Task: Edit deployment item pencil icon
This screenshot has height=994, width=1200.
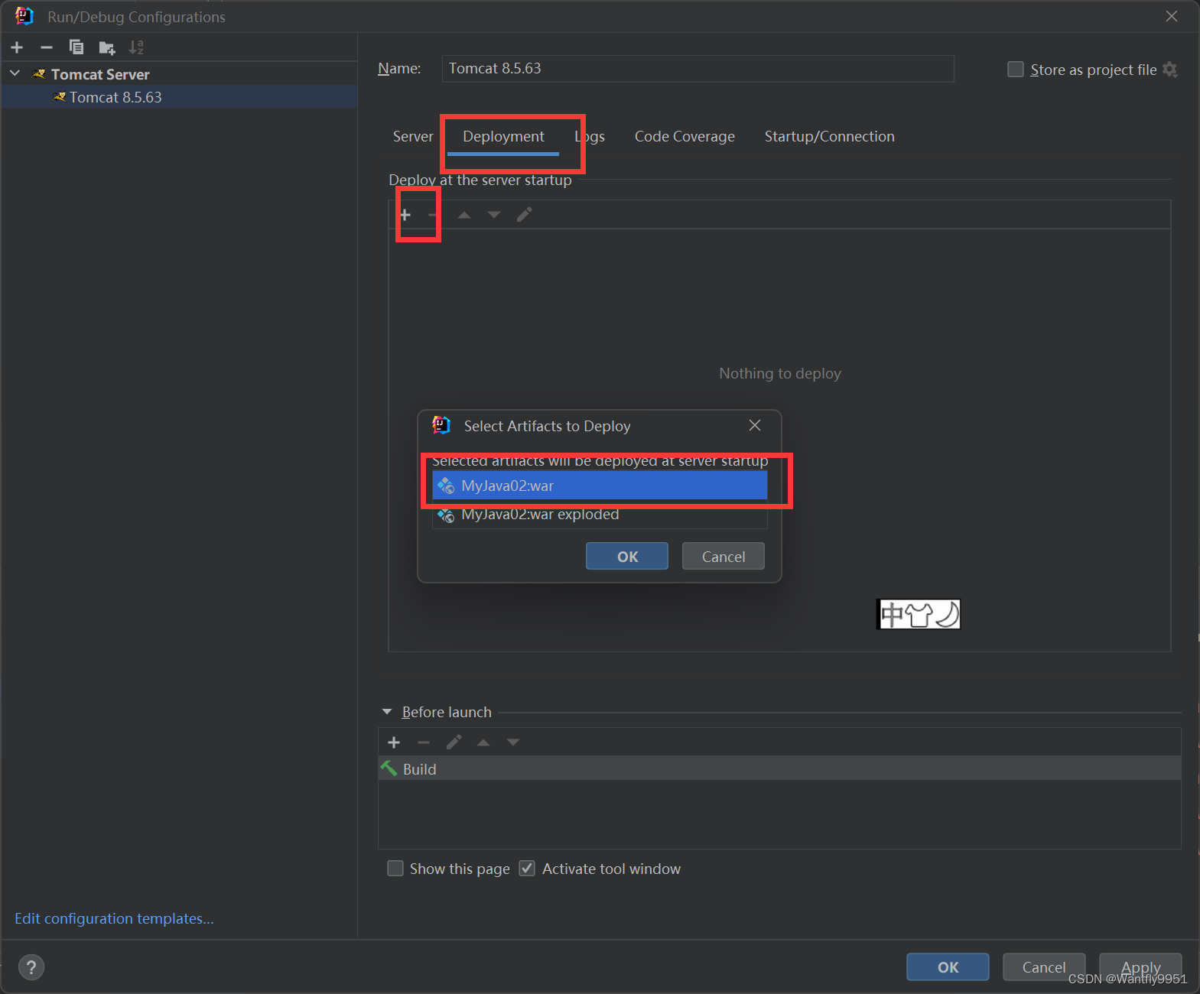Action: [524, 215]
